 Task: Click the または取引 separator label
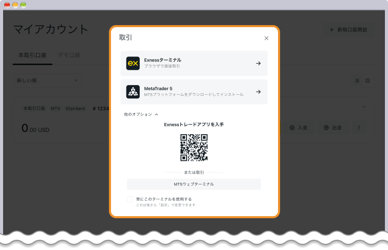click(x=194, y=173)
